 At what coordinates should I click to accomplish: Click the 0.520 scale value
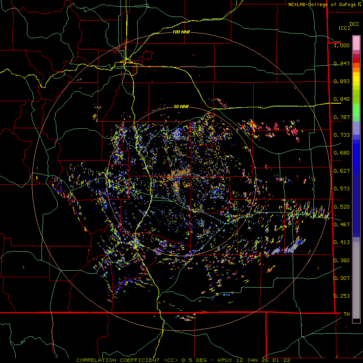tap(342, 207)
